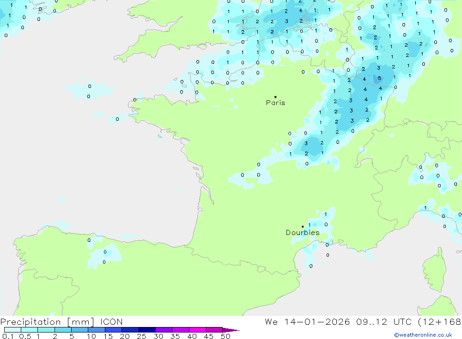The height and width of the screenshot is (339, 462).
Task: Click the 0.1–0.5 mm legend color swatch
Action: coord(12,330)
